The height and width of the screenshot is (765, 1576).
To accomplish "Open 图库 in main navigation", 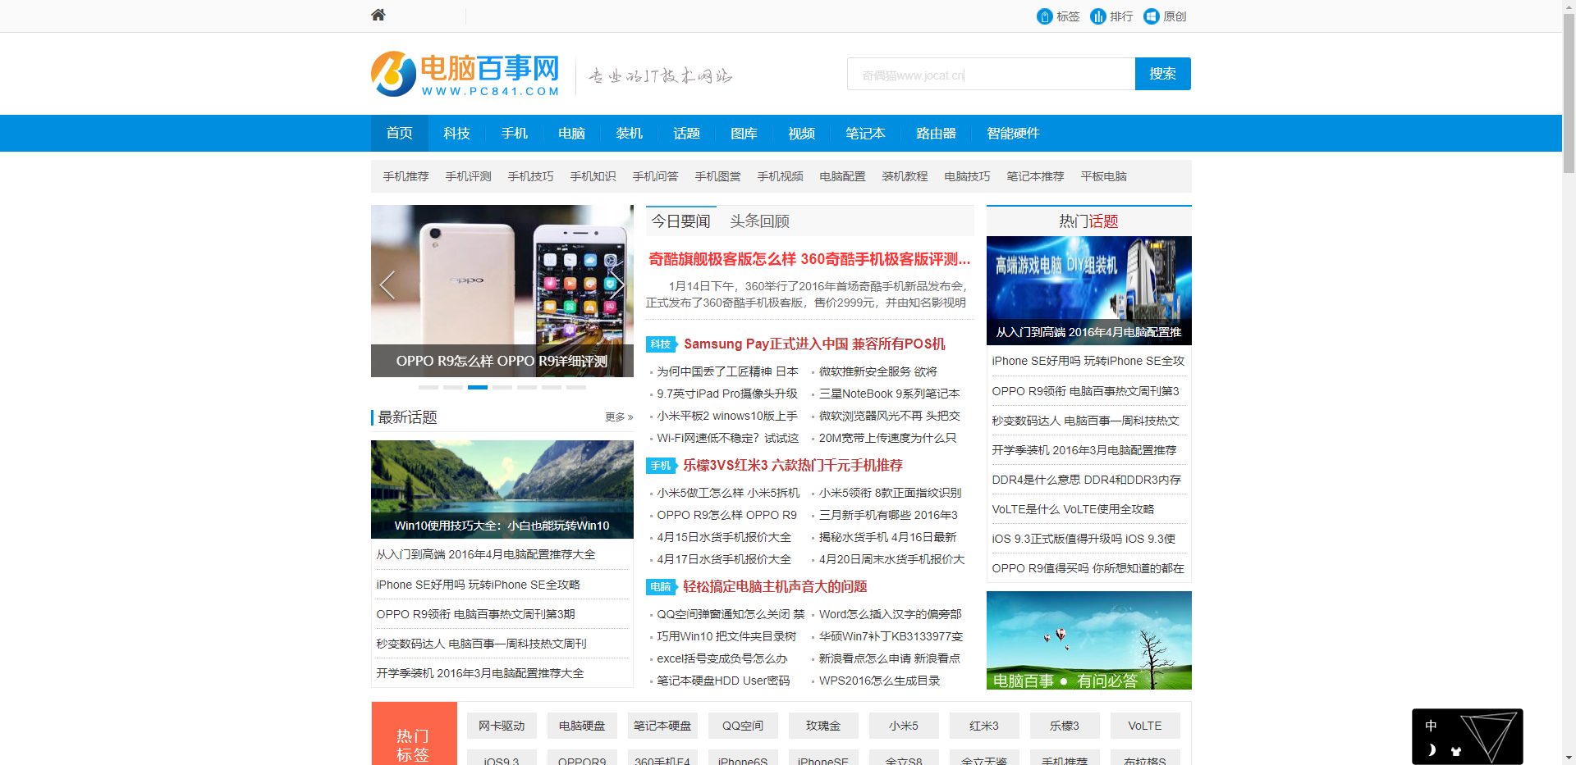I will pos(744,133).
